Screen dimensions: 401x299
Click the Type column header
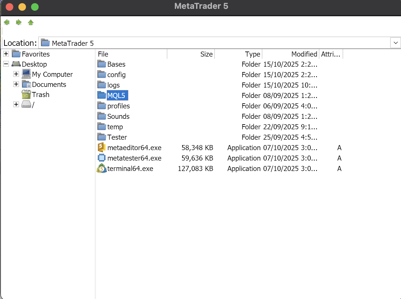[x=238, y=54]
